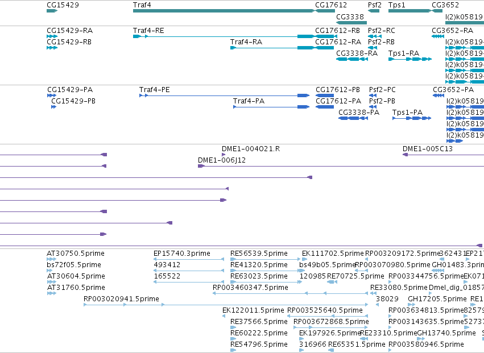484x353 pixels.
Task: Open the CG17612 gene feature
Action: 325,11
